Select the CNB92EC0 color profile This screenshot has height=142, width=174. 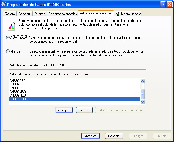(x=18, y=88)
